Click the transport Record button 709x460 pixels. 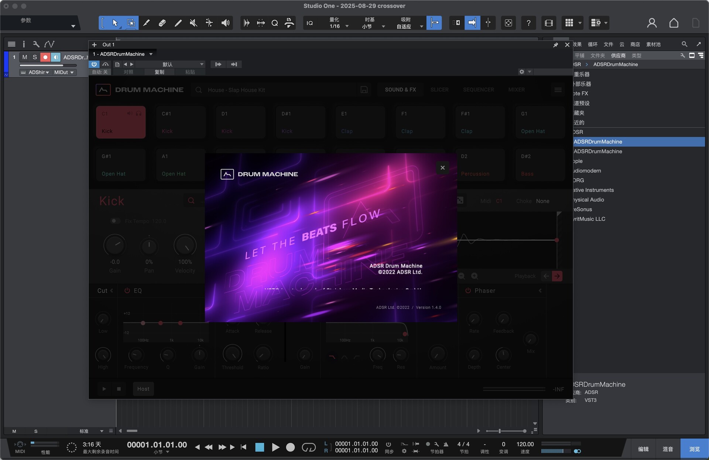pyautogui.click(x=291, y=447)
